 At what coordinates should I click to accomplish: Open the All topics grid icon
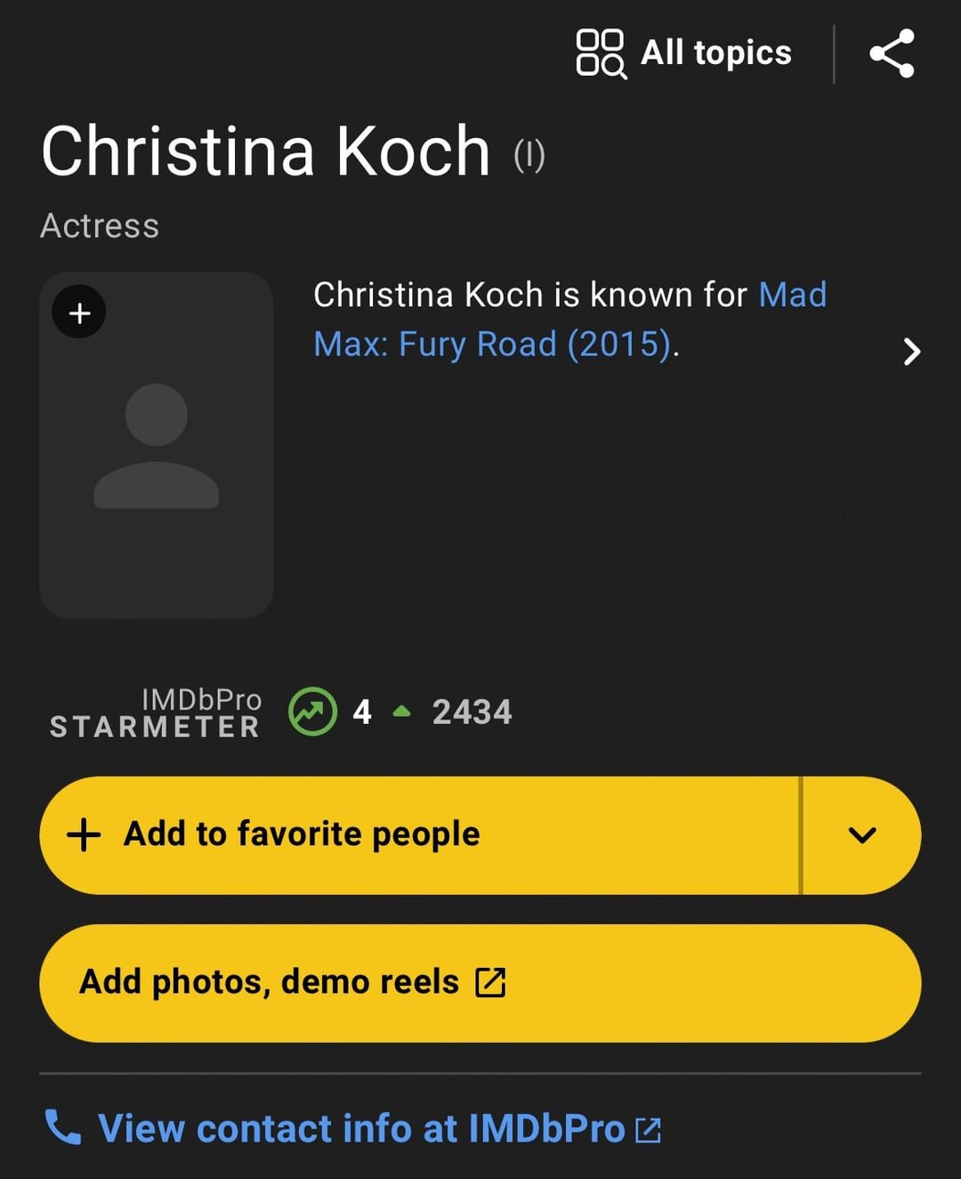(x=601, y=53)
